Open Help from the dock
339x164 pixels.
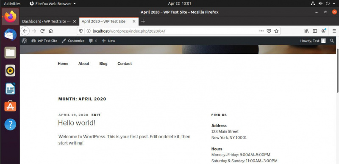pos(10,124)
